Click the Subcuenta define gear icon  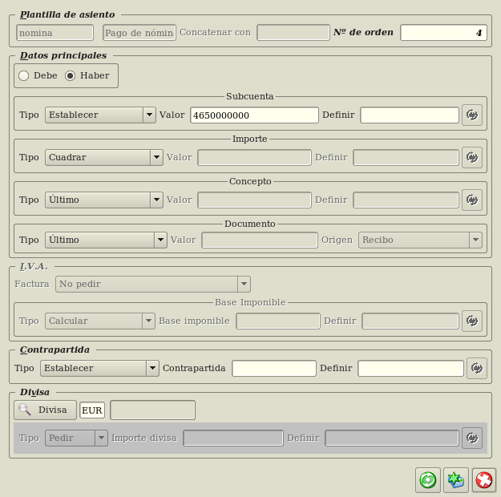472,115
